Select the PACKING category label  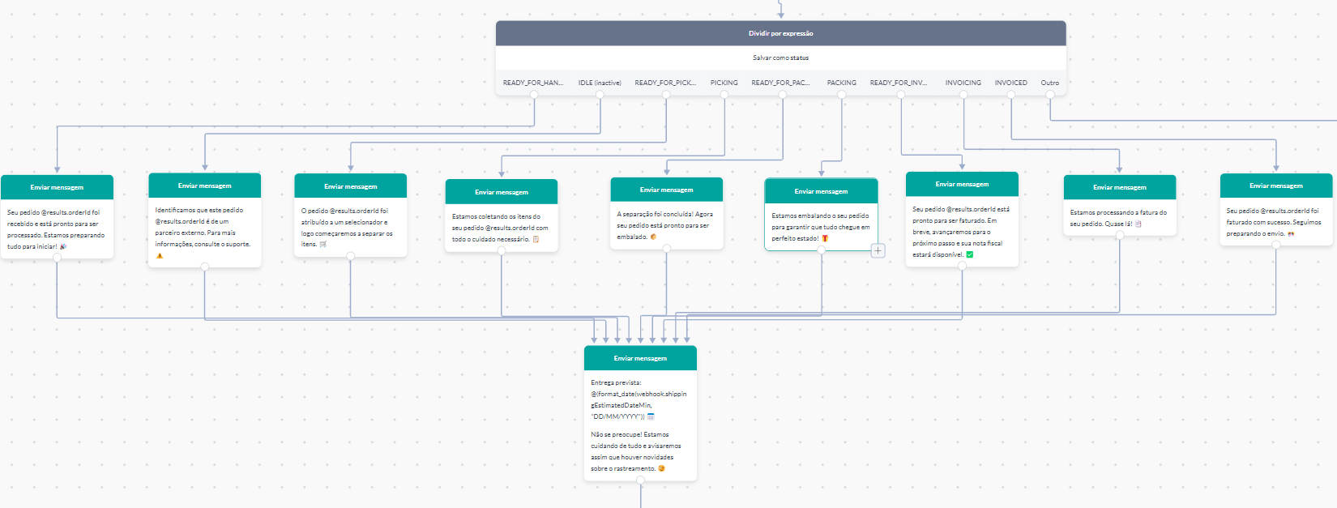[842, 83]
